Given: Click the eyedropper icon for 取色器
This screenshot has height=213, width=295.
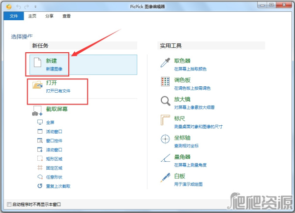Looking at the screenshot, I should tap(165, 63).
